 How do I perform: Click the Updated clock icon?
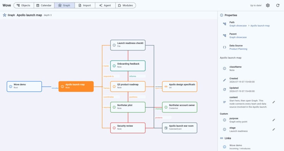pos(224,89)
